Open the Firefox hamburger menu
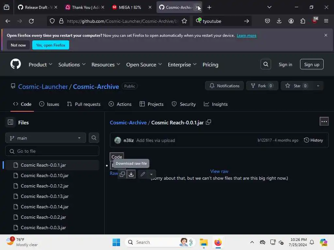 (326, 21)
